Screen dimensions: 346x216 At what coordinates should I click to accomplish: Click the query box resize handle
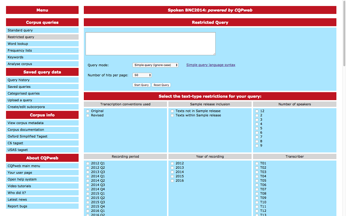tap(214, 54)
